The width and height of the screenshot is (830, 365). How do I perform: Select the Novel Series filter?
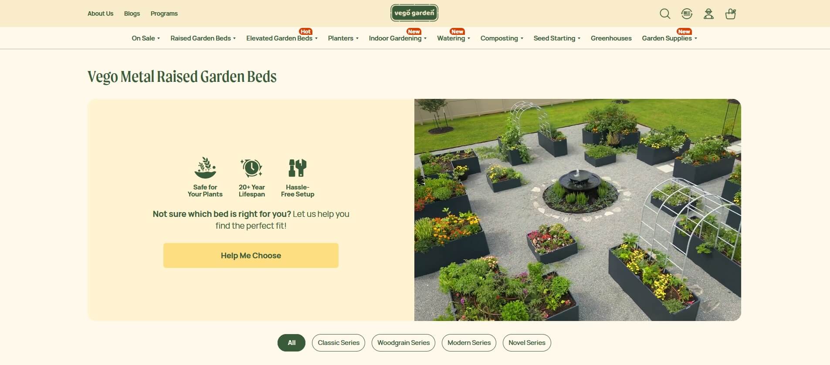point(527,343)
